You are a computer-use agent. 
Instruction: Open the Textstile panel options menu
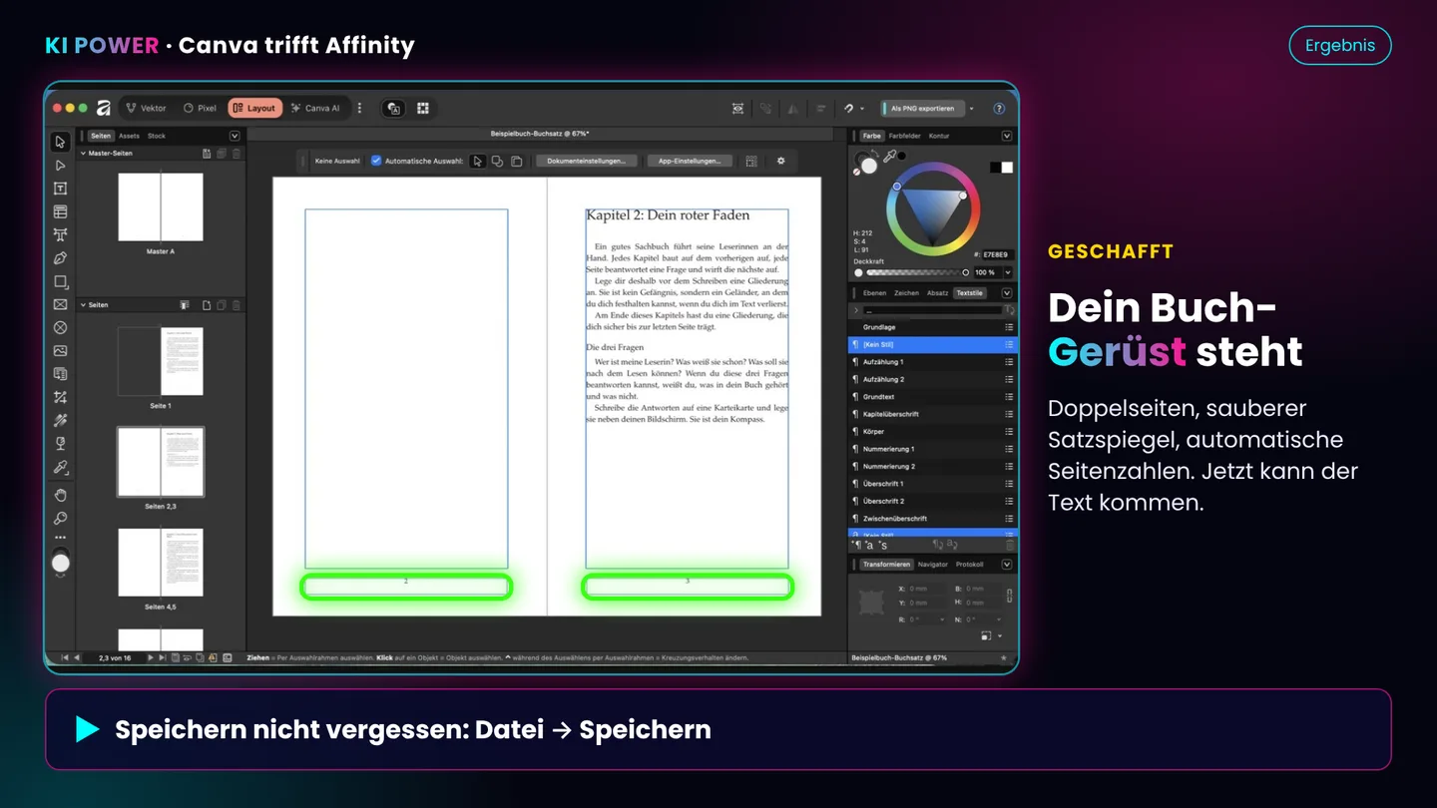click(1007, 293)
